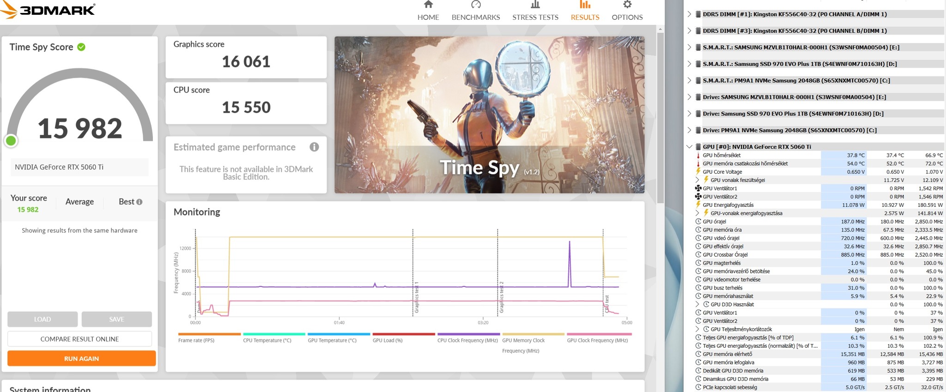Screen dimensions: 946x392
Task: Toggle Frame rate (FPS) legend swatch
Action: (209, 334)
